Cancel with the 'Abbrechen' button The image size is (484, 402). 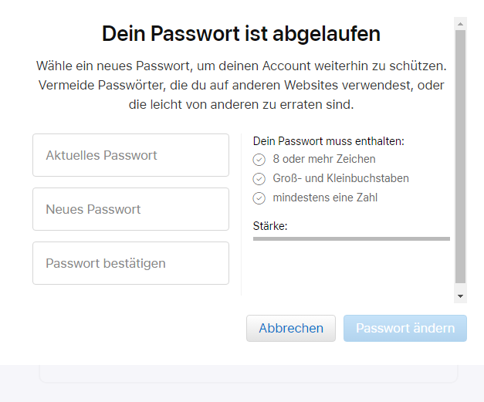pyautogui.click(x=291, y=328)
